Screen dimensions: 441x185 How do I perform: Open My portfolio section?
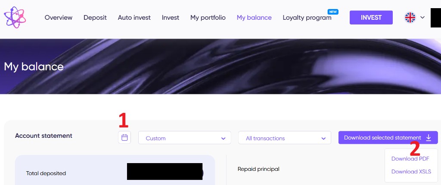coord(208,18)
